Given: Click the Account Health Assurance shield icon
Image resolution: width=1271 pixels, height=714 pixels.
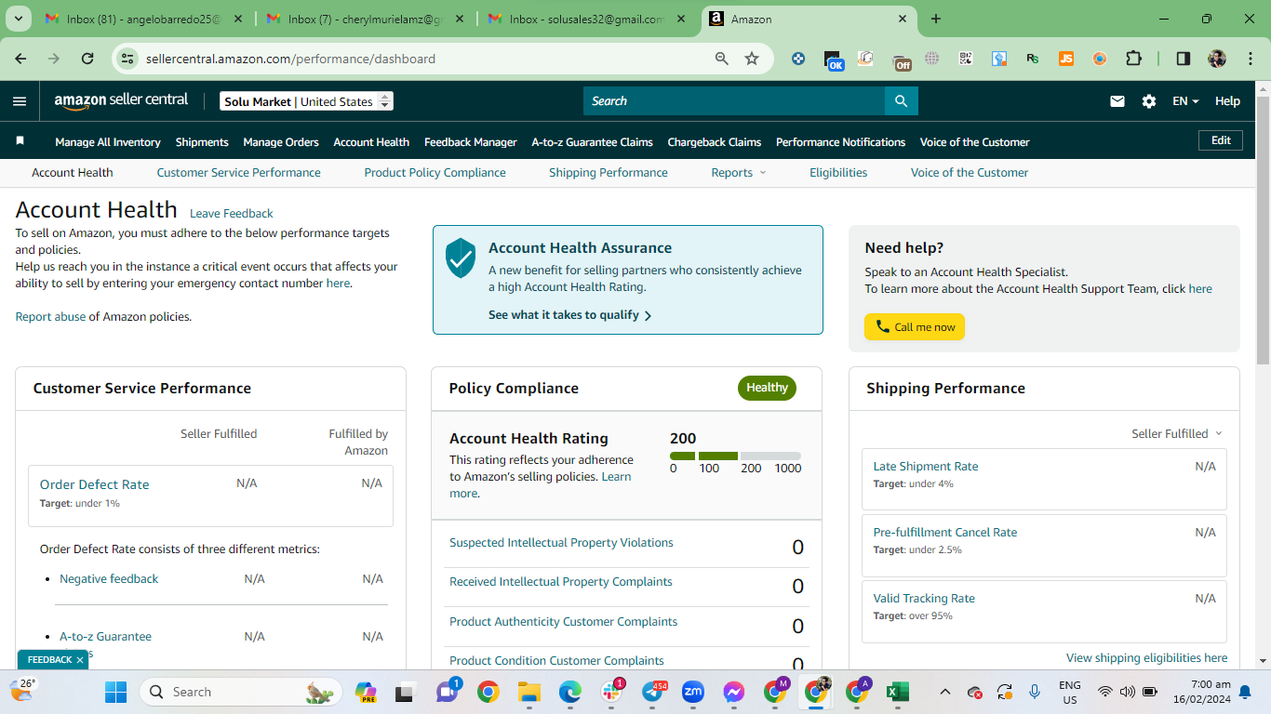Looking at the screenshot, I should coord(461,258).
